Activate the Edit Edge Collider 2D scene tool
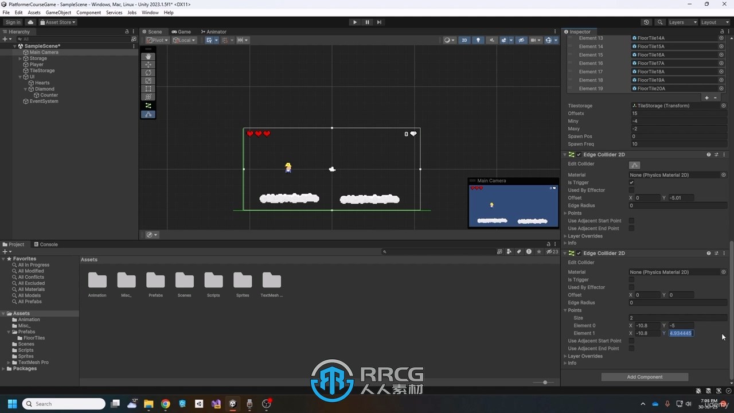The image size is (734, 413). (x=148, y=114)
